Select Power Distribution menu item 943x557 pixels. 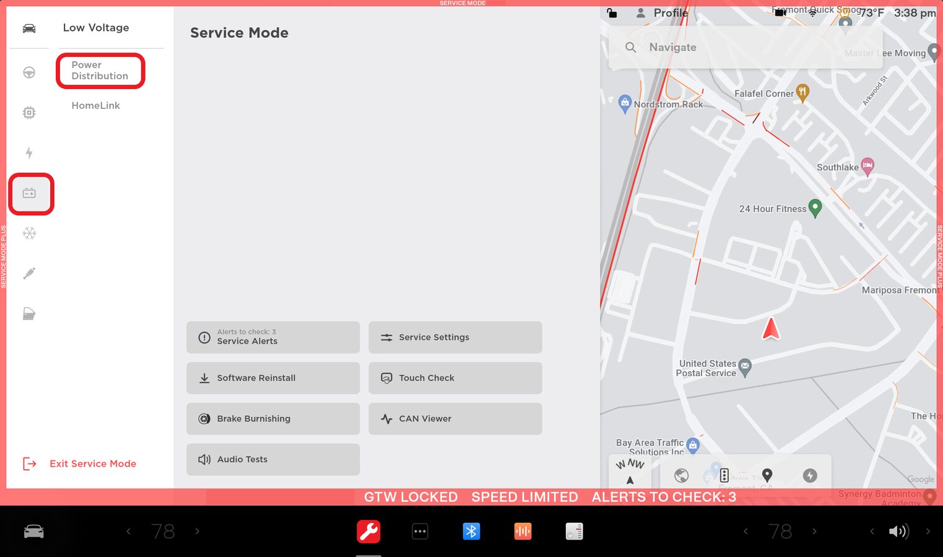[x=100, y=71]
